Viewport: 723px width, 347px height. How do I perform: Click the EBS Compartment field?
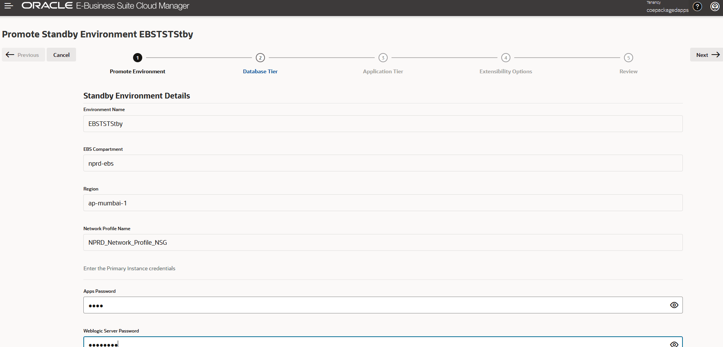tap(383, 163)
